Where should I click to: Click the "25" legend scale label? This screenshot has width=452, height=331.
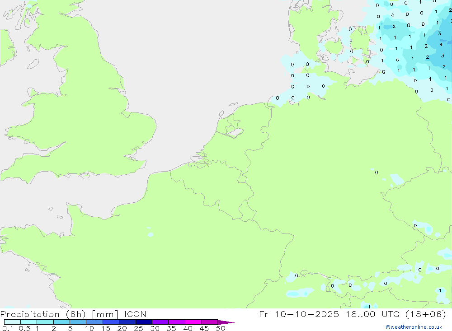138,328
